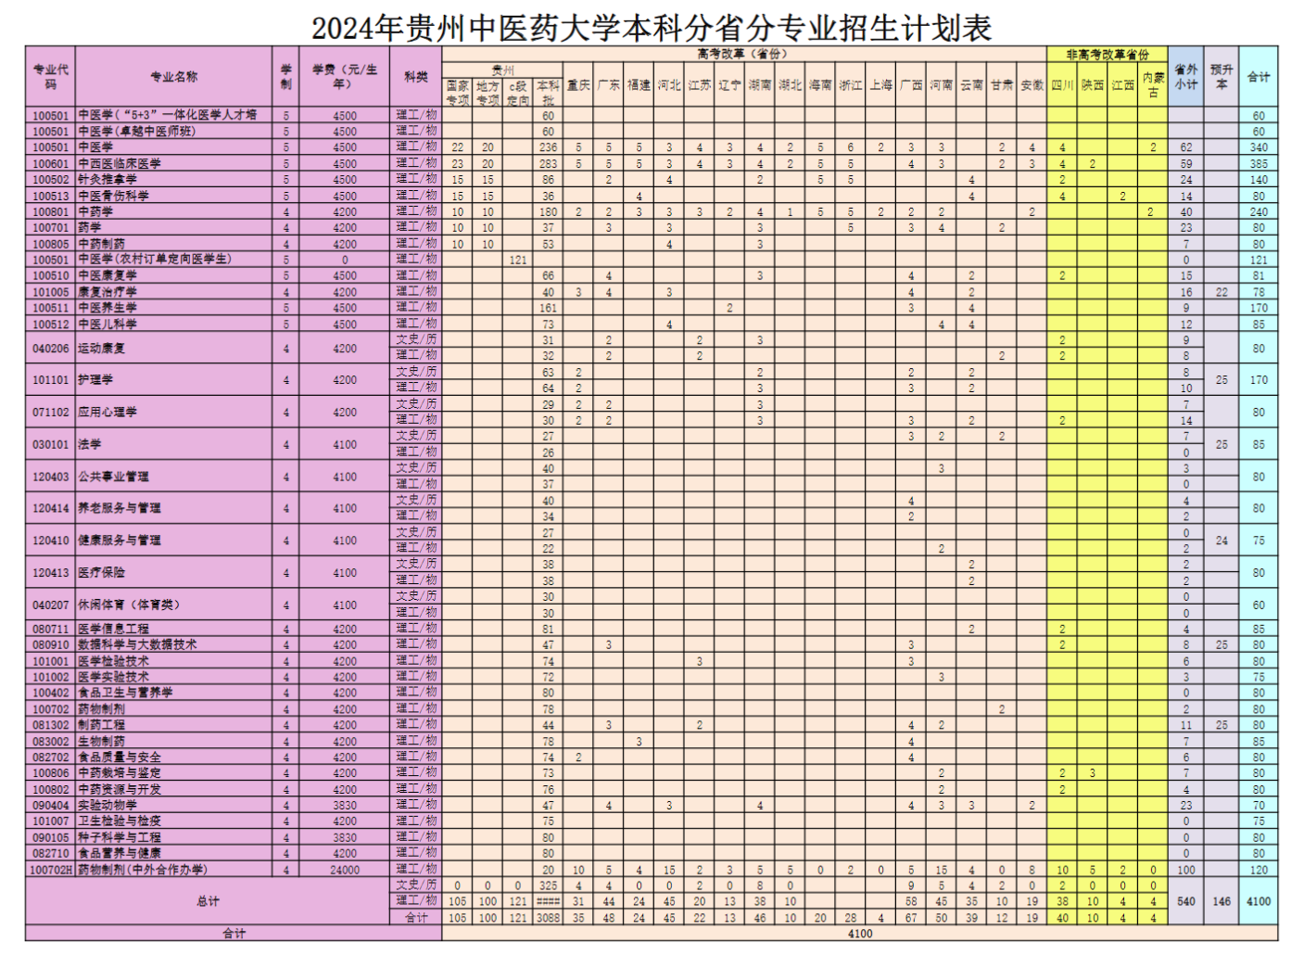Click the 3088 total in the 本科批 column
This screenshot has height=955, width=1304.
pos(549,918)
